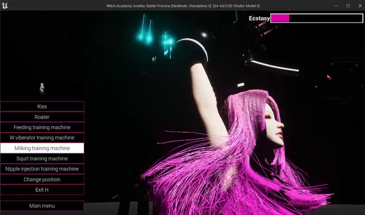
Task: Select the highlighted Milking training machine
Action: tap(42, 148)
